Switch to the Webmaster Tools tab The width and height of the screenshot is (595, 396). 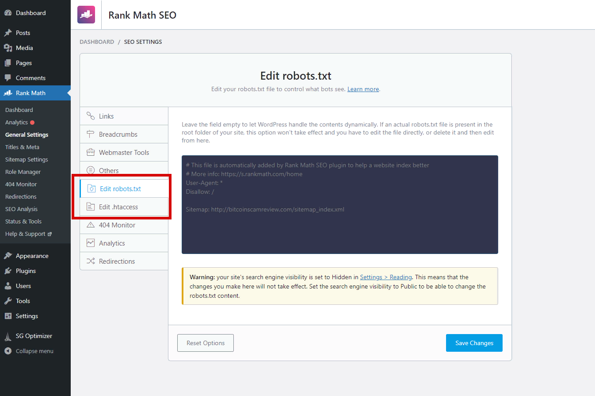[x=124, y=152]
